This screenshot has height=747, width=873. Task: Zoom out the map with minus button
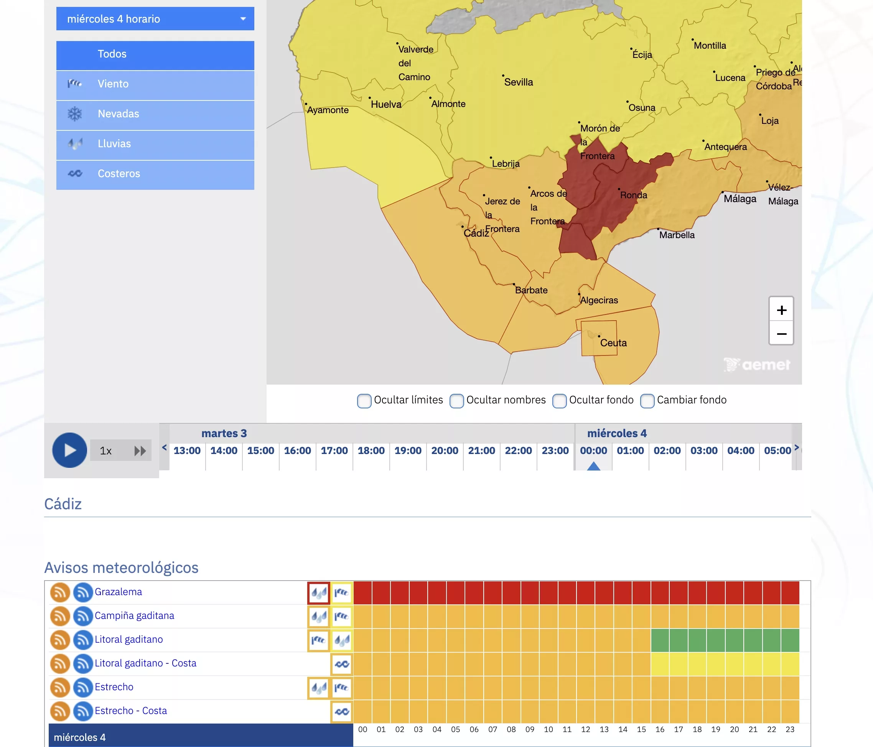tap(781, 334)
